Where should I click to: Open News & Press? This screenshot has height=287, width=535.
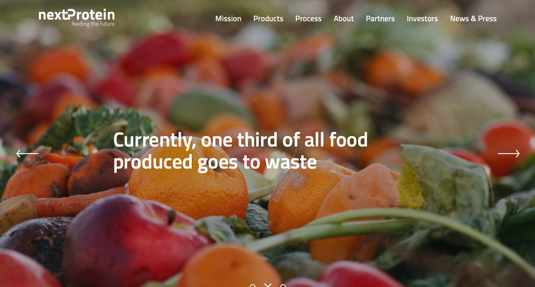tap(473, 18)
